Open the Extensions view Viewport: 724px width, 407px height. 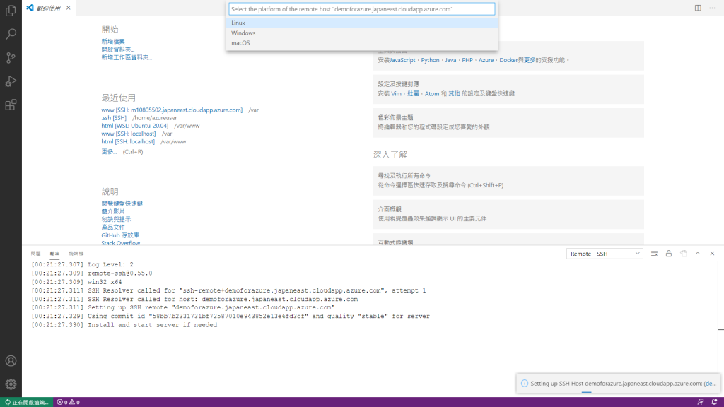(11, 105)
